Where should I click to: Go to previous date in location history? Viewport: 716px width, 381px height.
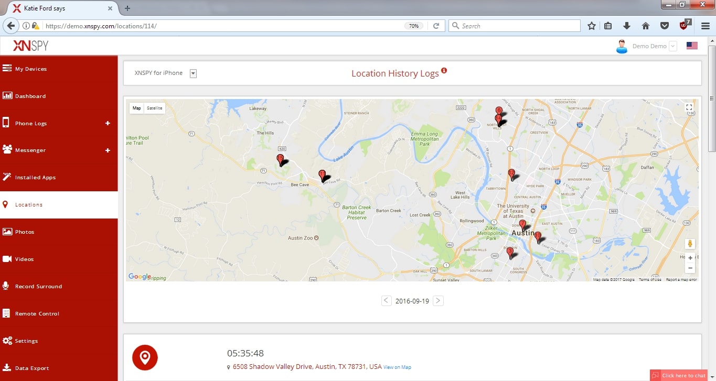[386, 301]
